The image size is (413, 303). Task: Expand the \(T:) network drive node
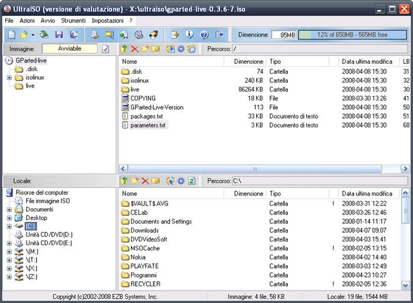coord(9,260)
